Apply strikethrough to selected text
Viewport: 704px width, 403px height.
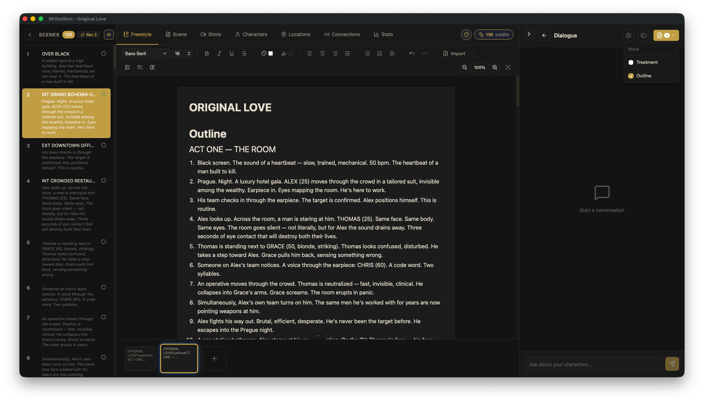(244, 53)
